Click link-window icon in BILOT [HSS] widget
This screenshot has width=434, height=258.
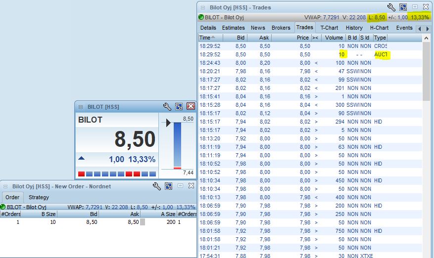click(179, 106)
